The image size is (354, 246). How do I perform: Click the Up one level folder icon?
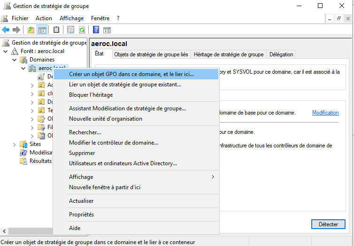(x=31, y=30)
